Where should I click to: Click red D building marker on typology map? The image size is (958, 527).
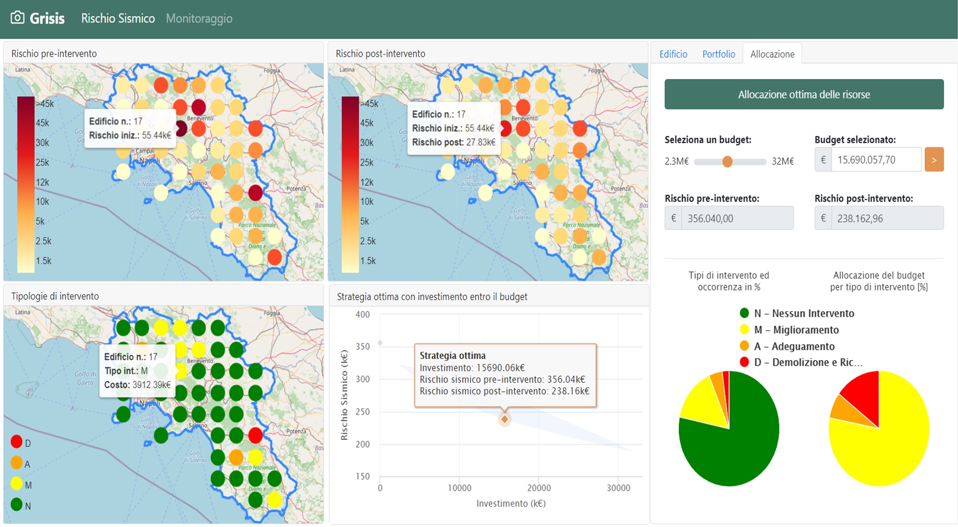tap(255, 435)
